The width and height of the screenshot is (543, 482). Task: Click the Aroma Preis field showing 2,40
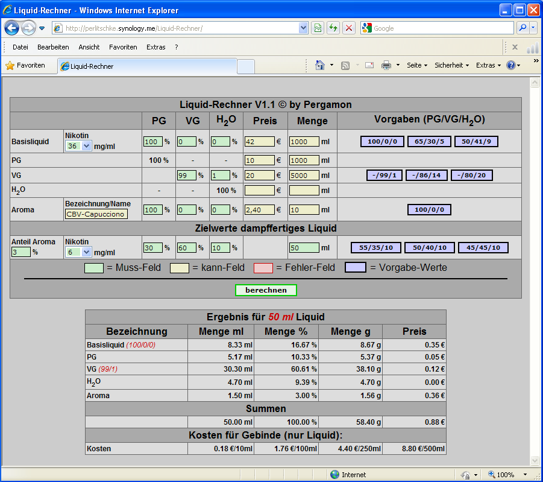click(259, 210)
